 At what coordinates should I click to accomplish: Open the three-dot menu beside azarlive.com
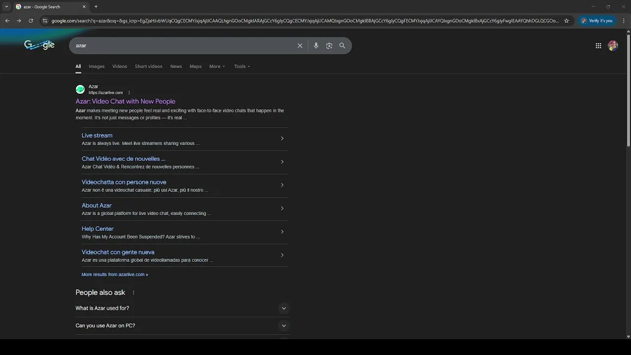pos(129,93)
